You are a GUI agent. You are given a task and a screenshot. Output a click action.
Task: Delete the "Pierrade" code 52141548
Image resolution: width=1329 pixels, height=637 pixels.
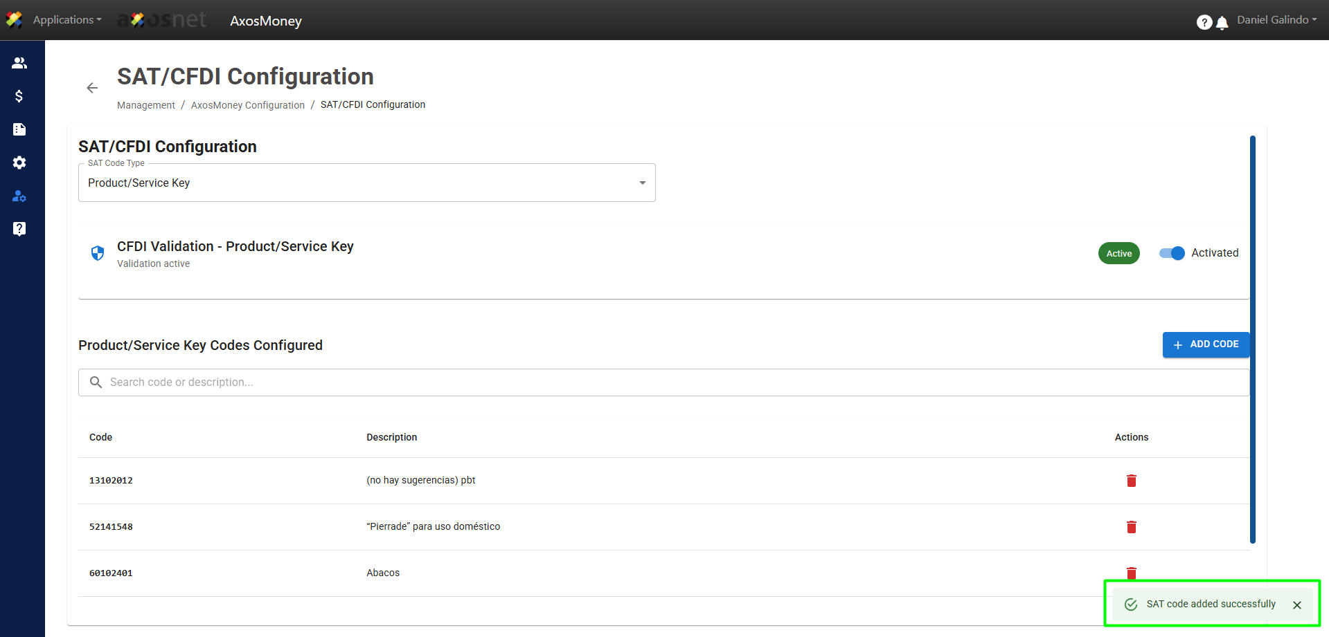click(x=1131, y=527)
